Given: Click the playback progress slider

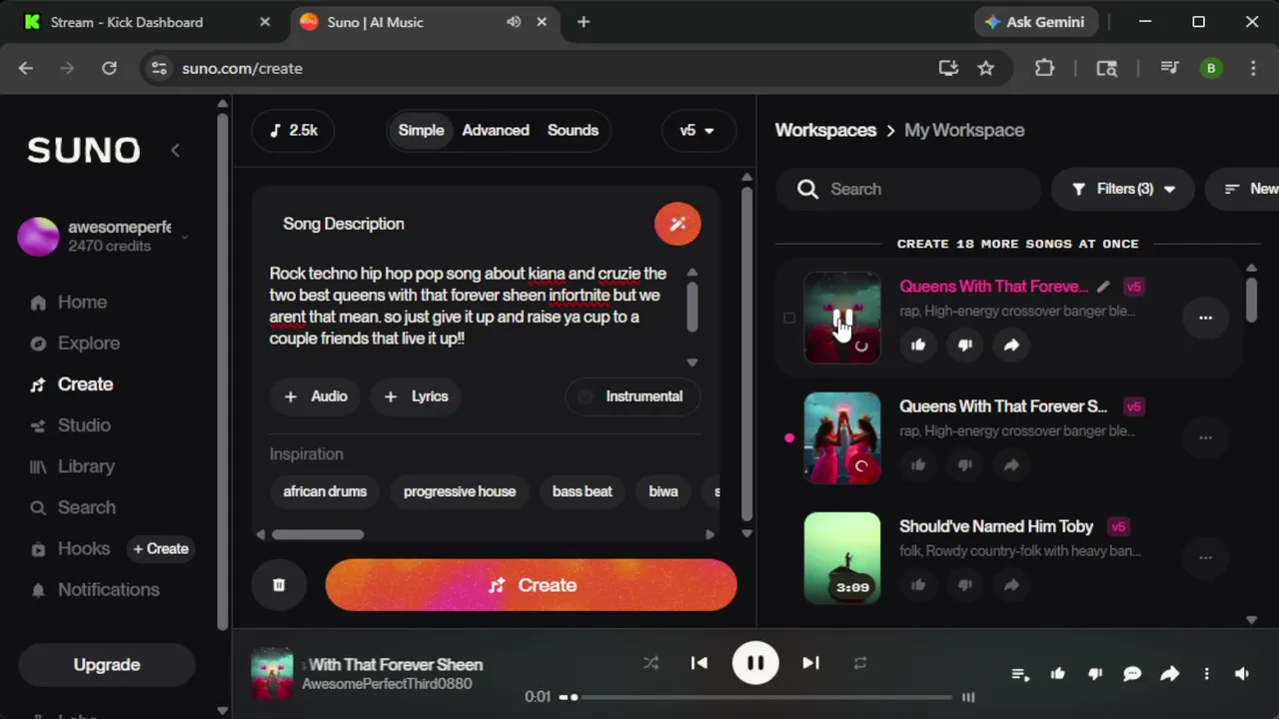Looking at the screenshot, I should (756, 697).
